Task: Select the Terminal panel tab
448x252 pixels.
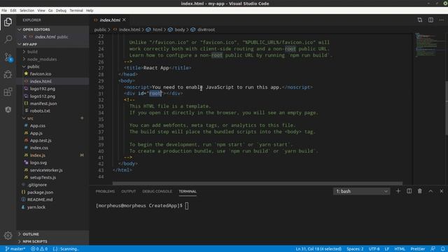Action: (x=188, y=191)
